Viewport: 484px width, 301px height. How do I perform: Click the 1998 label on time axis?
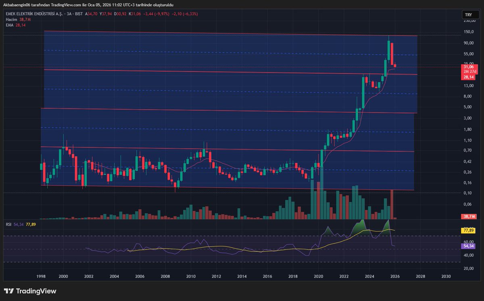coord(41,277)
